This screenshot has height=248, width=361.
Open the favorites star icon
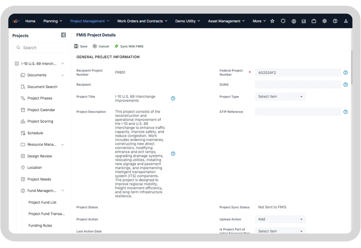(273, 21)
